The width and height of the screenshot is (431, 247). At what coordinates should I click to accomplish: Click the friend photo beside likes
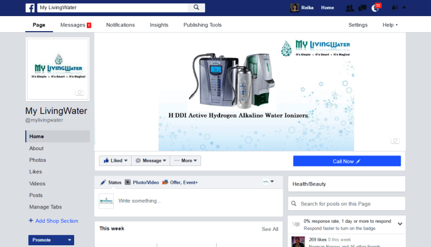click(298, 241)
